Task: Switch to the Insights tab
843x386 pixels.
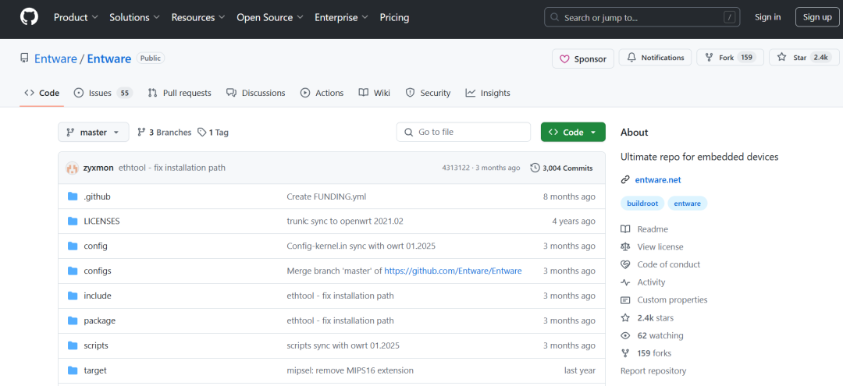Action: point(488,93)
